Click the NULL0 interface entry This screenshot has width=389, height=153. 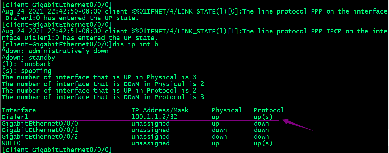tap(11, 143)
